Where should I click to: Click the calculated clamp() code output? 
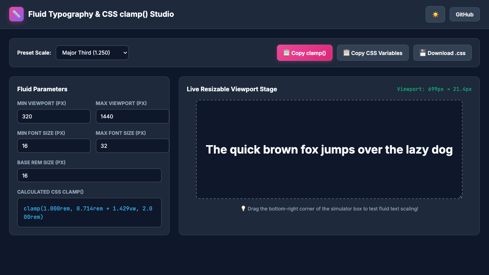click(x=89, y=212)
